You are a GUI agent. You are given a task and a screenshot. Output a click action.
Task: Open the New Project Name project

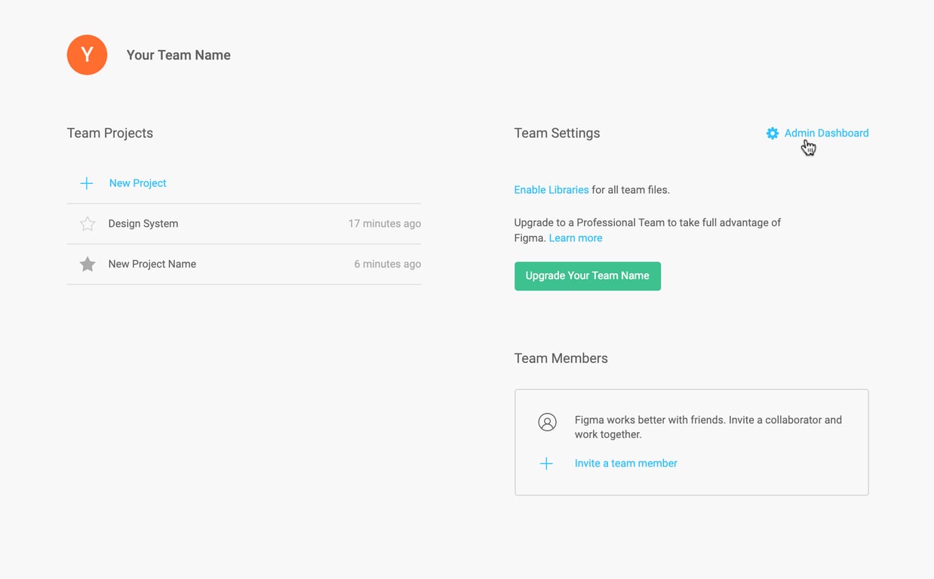coord(152,264)
